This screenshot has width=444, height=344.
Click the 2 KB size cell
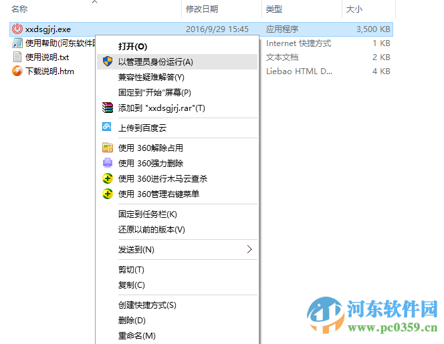tap(381, 57)
